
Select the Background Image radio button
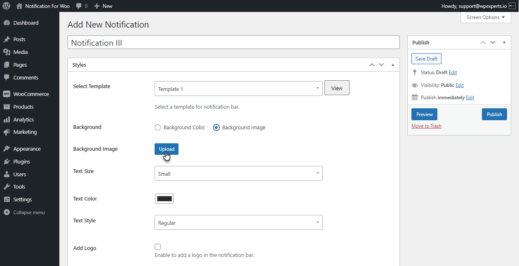pyautogui.click(x=216, y=128)
